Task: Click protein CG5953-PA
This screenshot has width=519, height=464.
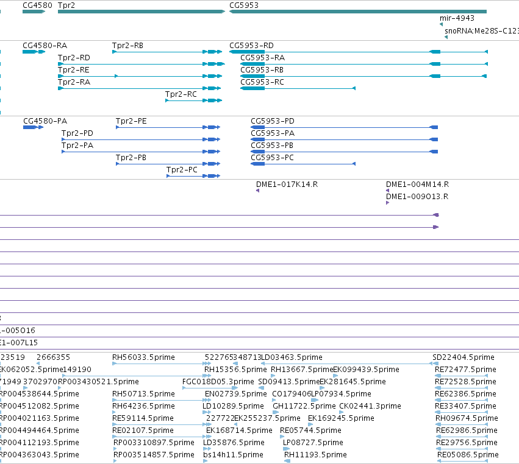Action: point(344,139)
